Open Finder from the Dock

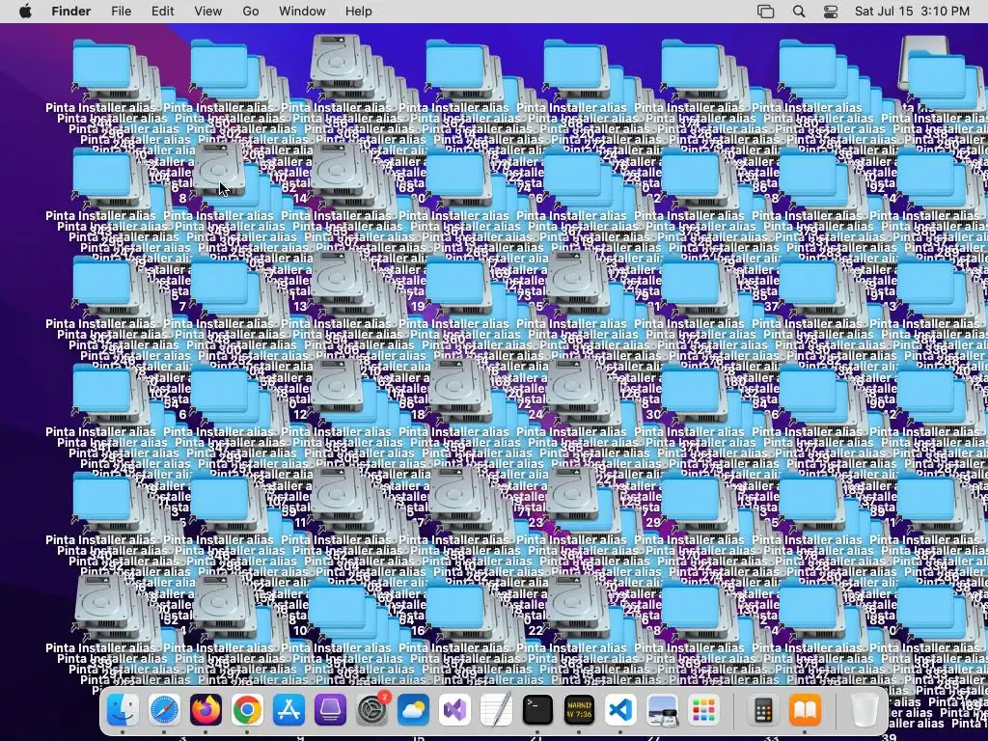point(123,710)
